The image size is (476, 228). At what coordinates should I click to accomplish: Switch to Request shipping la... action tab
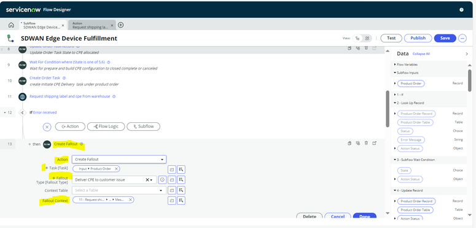coord(90,25)
